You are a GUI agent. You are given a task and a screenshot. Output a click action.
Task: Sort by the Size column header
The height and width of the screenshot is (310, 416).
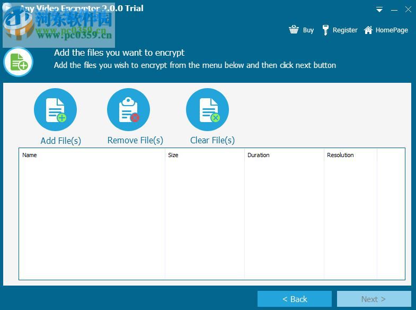tap(205, 155)
